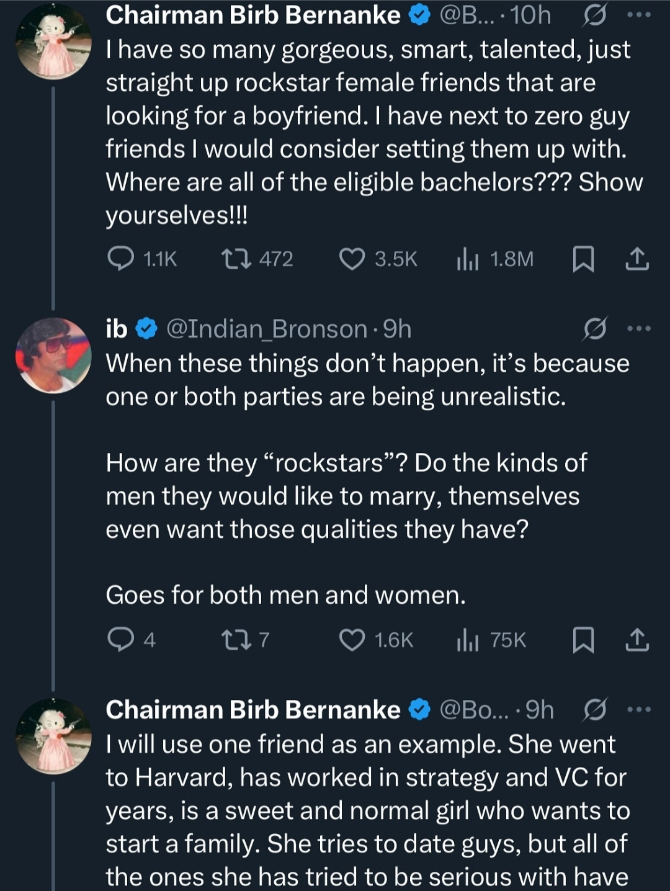Open more options on the ib tweet
This screenshot has width=670, height=891.
click(639, 329)
